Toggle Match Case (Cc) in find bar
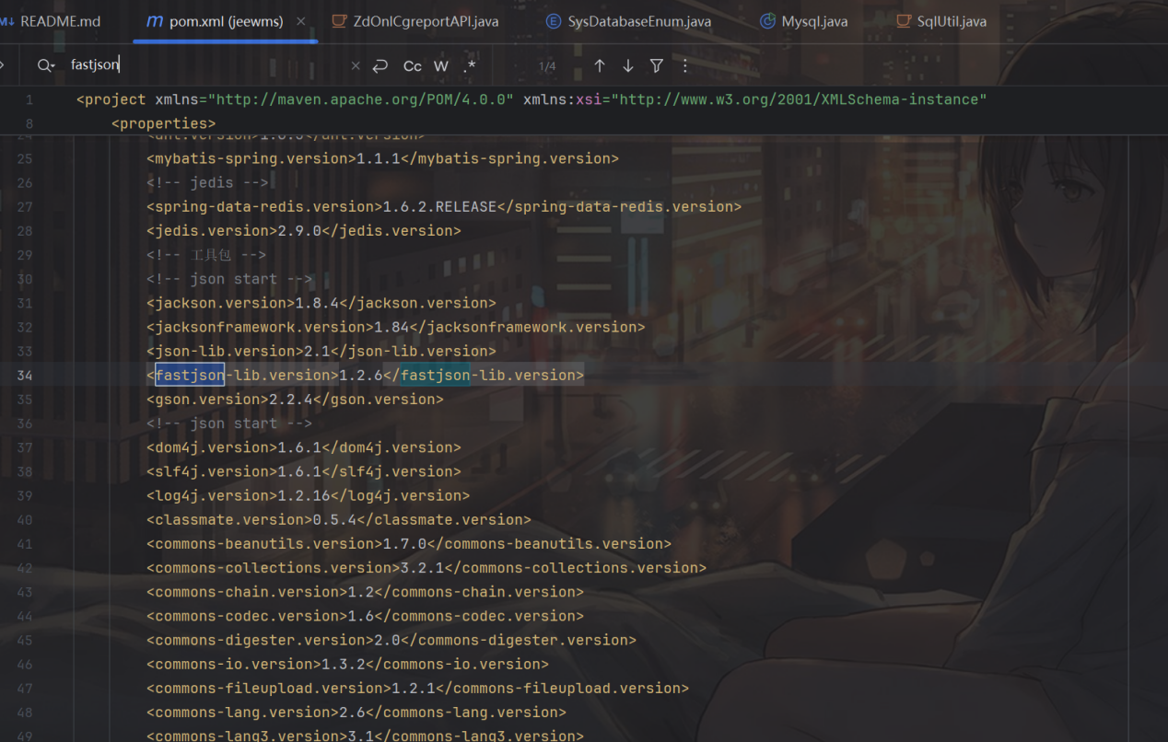 412,66
